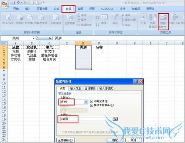Click Text to Columns (分列) icon

point(143,19)
